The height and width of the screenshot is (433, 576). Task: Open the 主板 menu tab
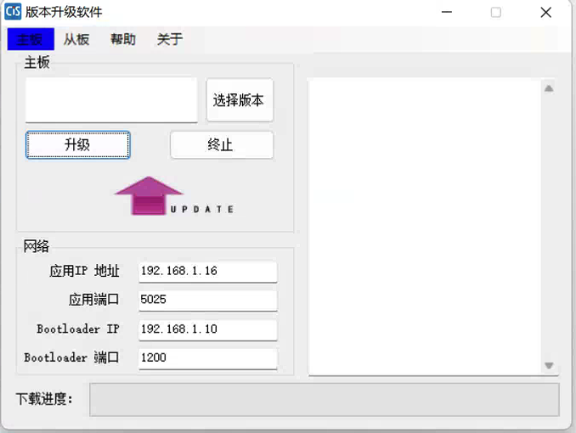pos(30,39)
